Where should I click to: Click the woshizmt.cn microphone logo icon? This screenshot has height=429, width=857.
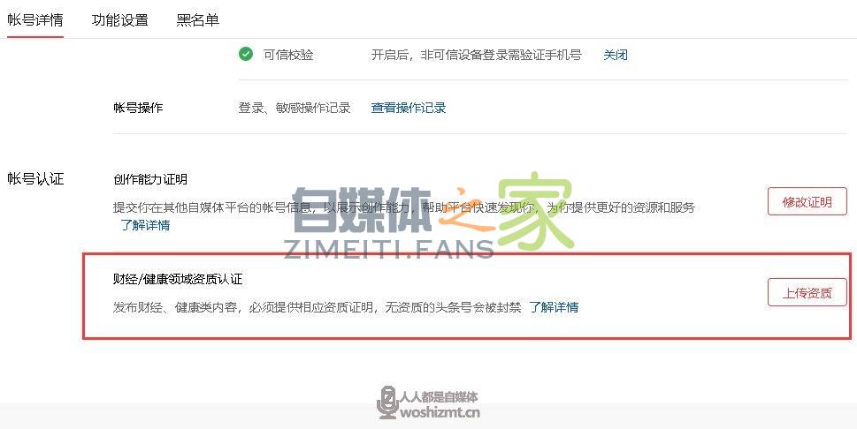tap(387, 403)
